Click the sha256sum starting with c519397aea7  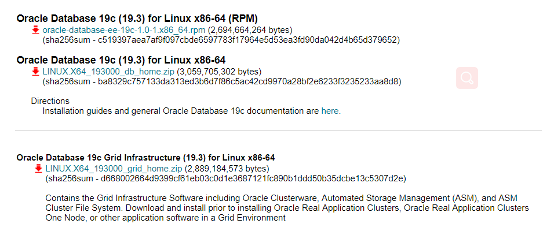(221, 40)
